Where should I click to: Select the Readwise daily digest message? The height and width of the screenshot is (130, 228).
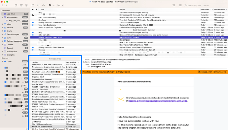pyautogui.click(x=129, y=20)
